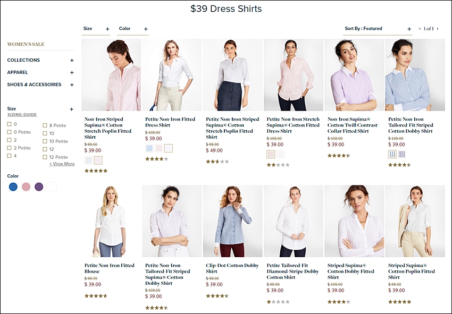Filter by the purple color swatch in sidebar
The image size is (452, 314).
pyautogui.click(x=39, y=186)
